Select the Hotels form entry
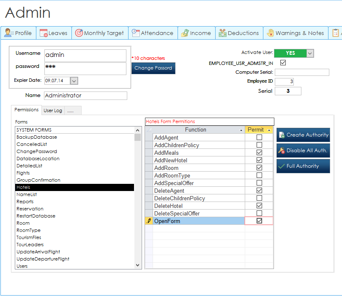Screen dimensions: 342x296 [74, 188]
